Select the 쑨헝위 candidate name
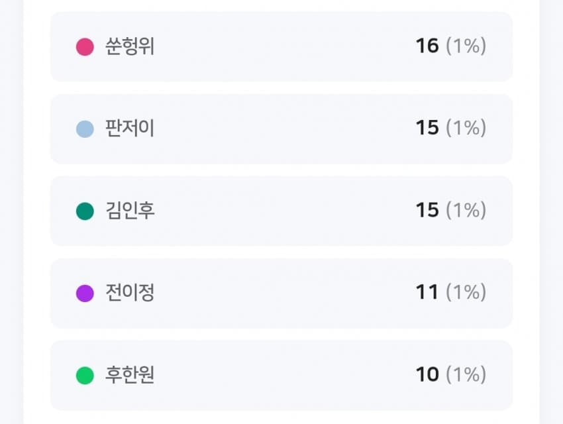 point(130,47)
